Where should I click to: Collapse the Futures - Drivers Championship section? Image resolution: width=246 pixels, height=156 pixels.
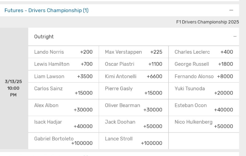click(x=231, y=10)
